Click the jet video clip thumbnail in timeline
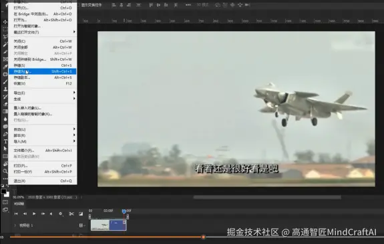 pyautogui.click(x=100, y=225)
